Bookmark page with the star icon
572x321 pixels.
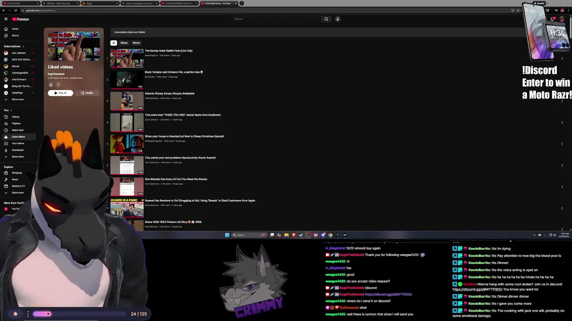[x=517, y=10]
